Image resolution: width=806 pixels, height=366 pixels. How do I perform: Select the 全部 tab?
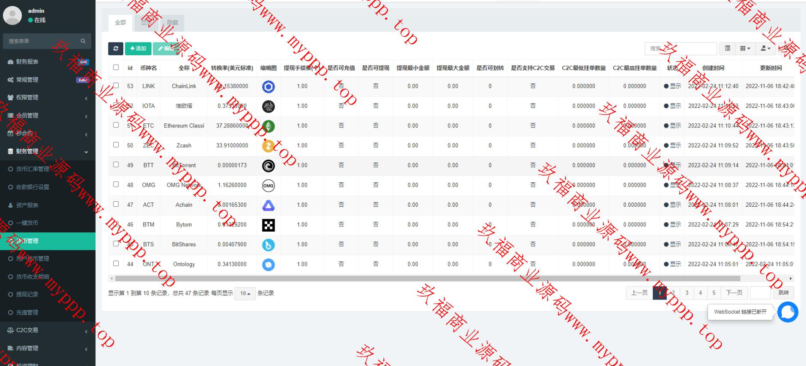(x=120, y=23)
